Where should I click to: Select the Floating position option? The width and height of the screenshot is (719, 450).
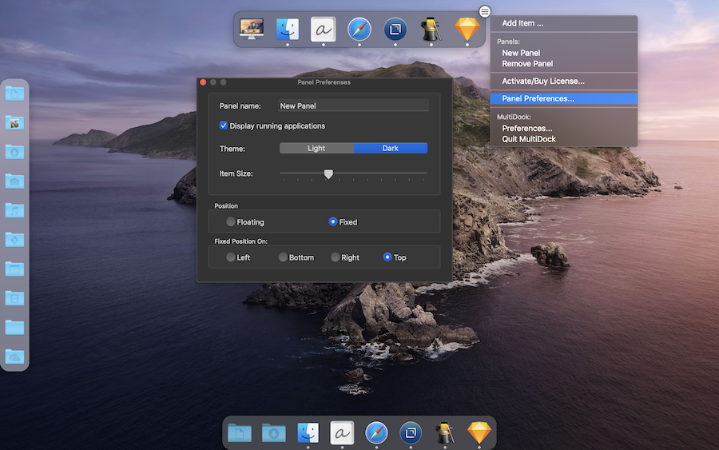point(231,222)
